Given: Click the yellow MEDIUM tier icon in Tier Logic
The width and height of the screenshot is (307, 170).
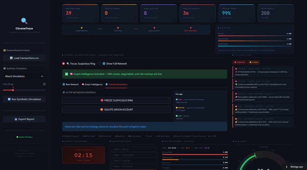Looking at the screenshot, I should click(x=177, y=108).
